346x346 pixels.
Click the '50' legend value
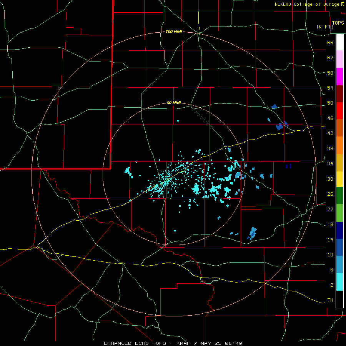(330, 103)
